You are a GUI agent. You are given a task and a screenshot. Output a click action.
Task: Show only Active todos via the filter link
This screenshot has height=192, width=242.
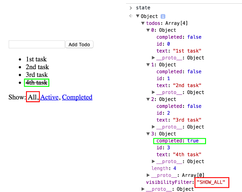click(x=49, y=97)
